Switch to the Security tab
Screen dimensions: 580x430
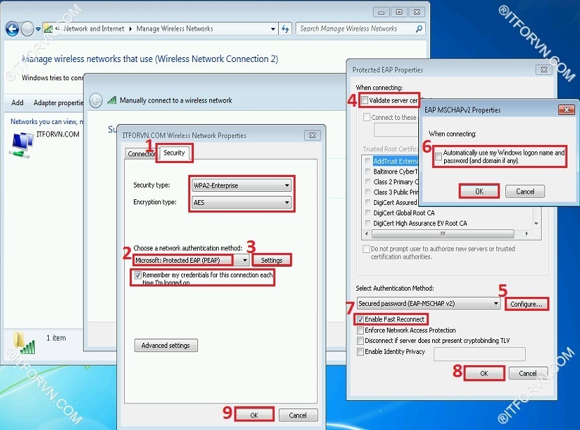pyautogui.click(x=174, y=153)
